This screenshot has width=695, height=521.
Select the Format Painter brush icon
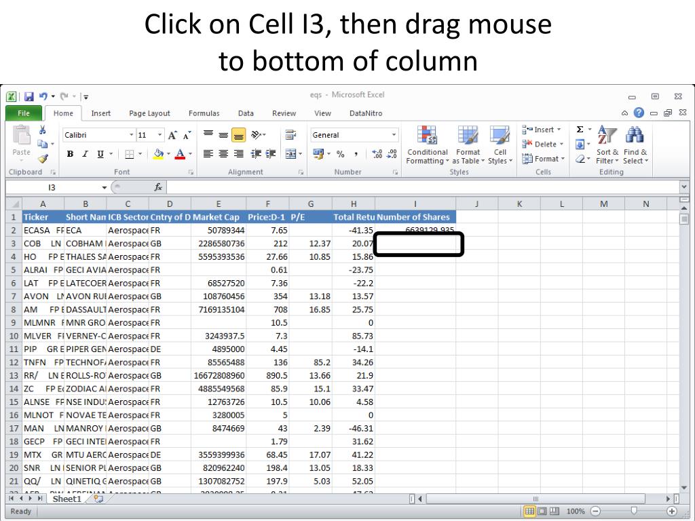click(x=43, y=158)
